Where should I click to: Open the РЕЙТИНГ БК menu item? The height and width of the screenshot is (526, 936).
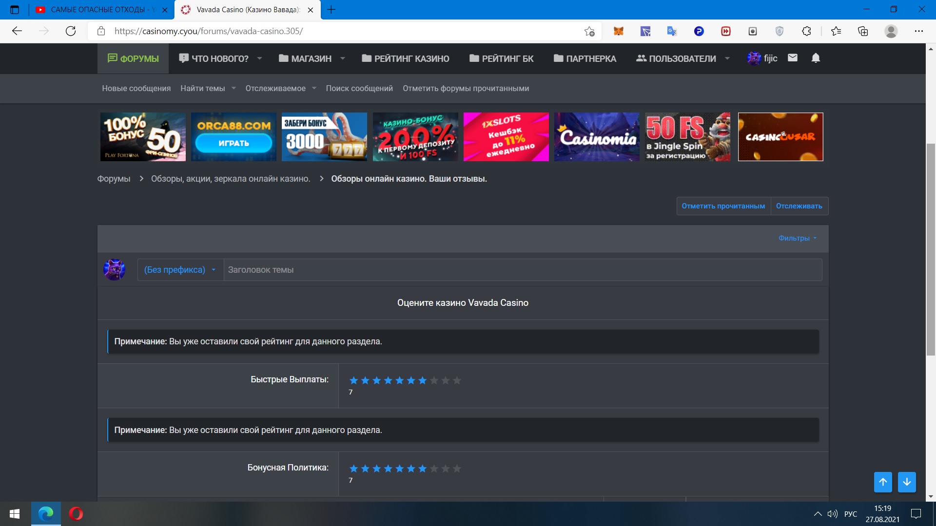pyautogui.click(x=502, y=58)
